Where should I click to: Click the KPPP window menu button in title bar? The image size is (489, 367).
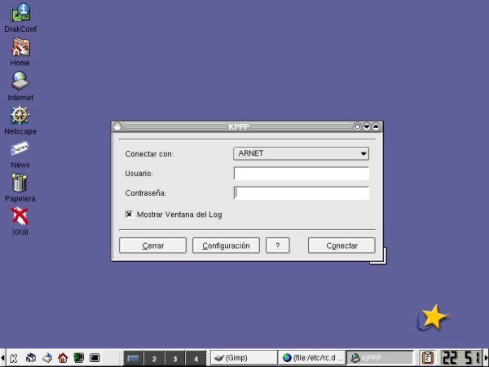click(117, 126)
